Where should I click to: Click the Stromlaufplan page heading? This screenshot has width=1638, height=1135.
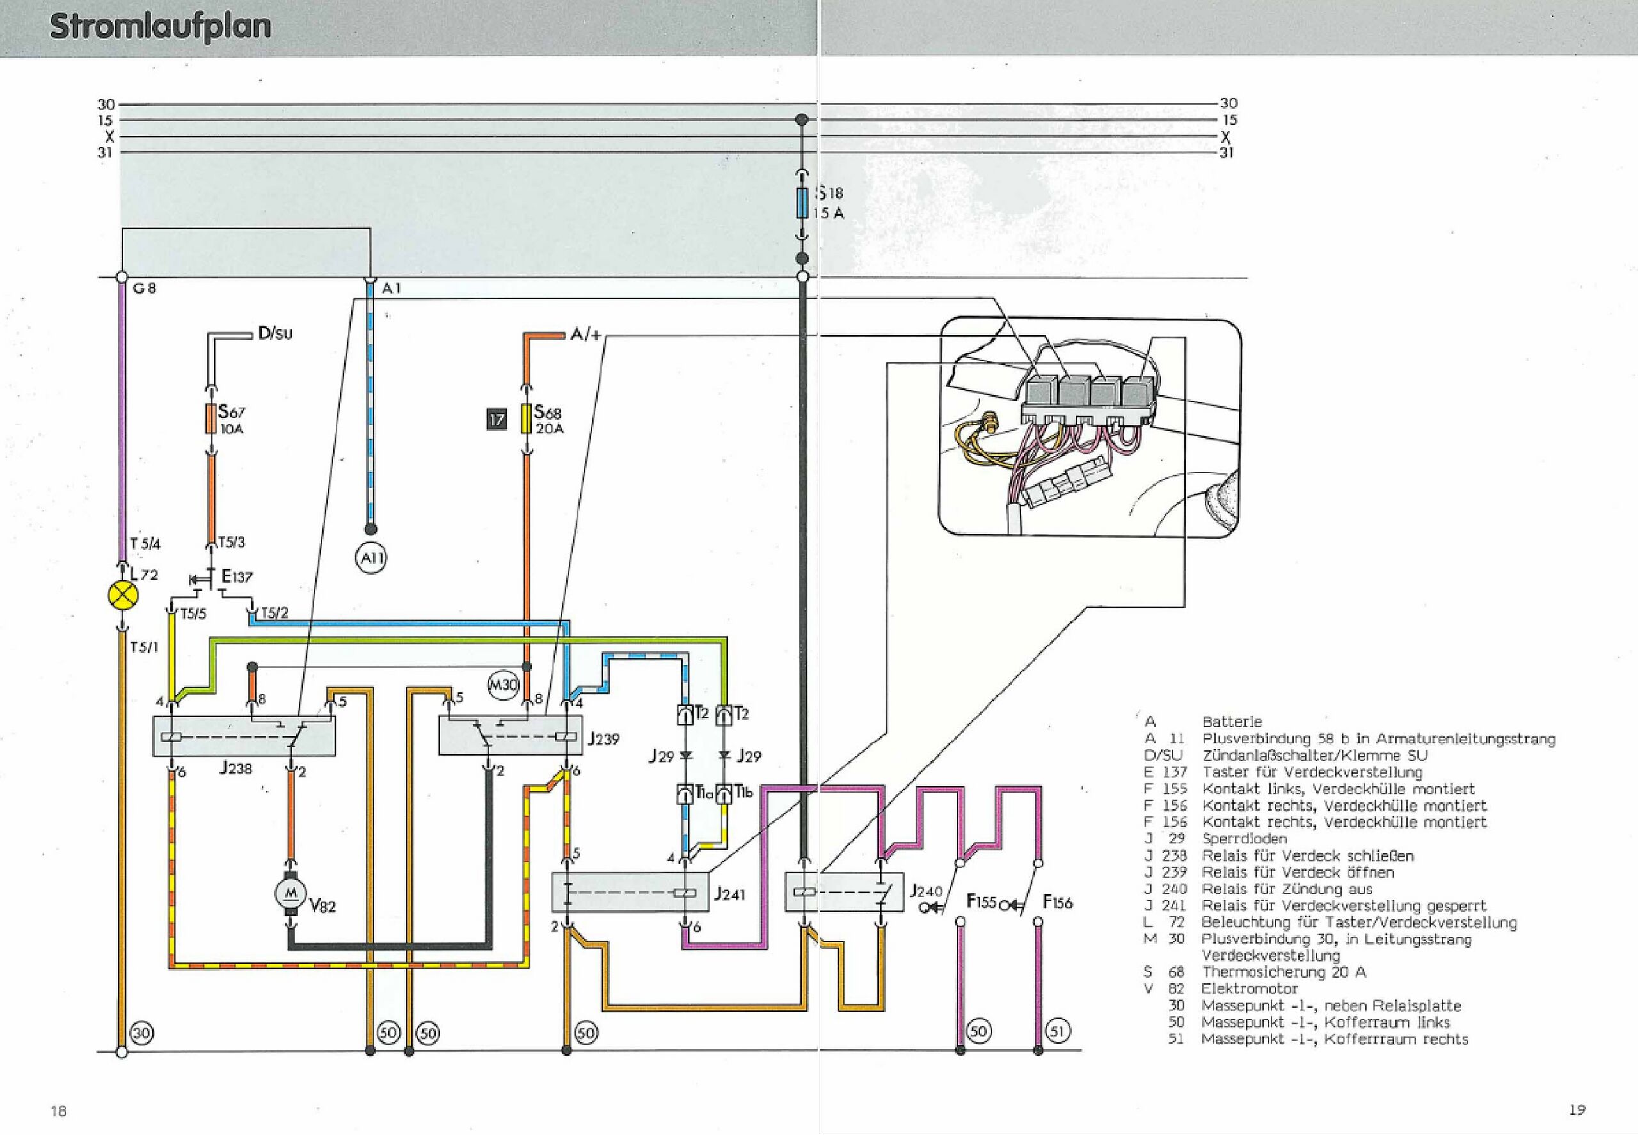tap(161, 27)
